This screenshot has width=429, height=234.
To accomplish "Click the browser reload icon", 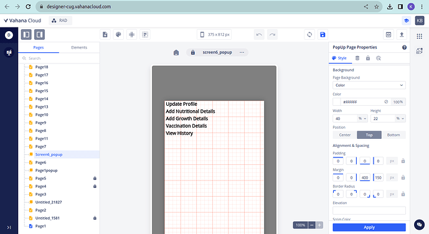I will 28,7.
